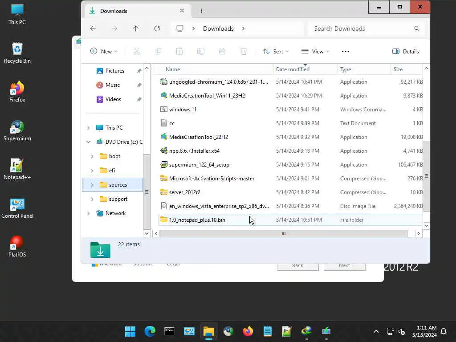Image resolution: width=456 pixels, height=342 pixels.
Task: Click the This PC monitor icon in address bar
Action: pyautogui.click(x=180, y=28)
